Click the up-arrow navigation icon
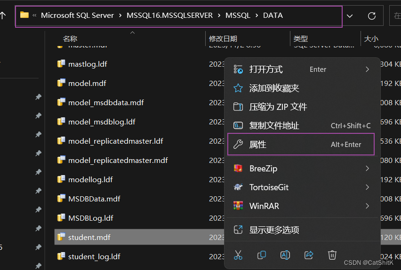 click(3, 15)
